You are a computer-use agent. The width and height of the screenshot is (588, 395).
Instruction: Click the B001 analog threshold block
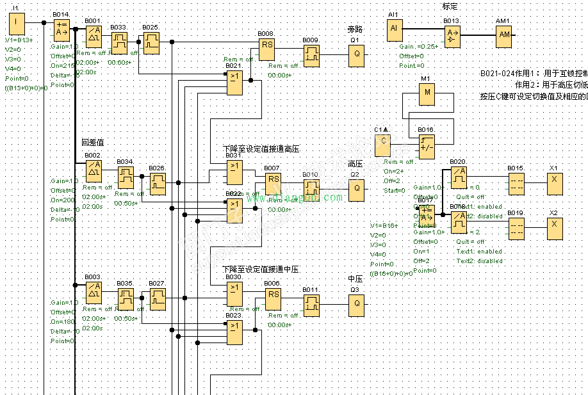click(94, 36)
